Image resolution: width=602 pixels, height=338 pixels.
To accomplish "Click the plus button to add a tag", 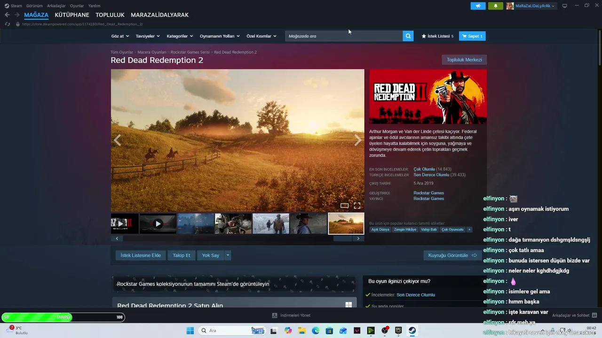I will pyautogui.click(x=469, y=230).
